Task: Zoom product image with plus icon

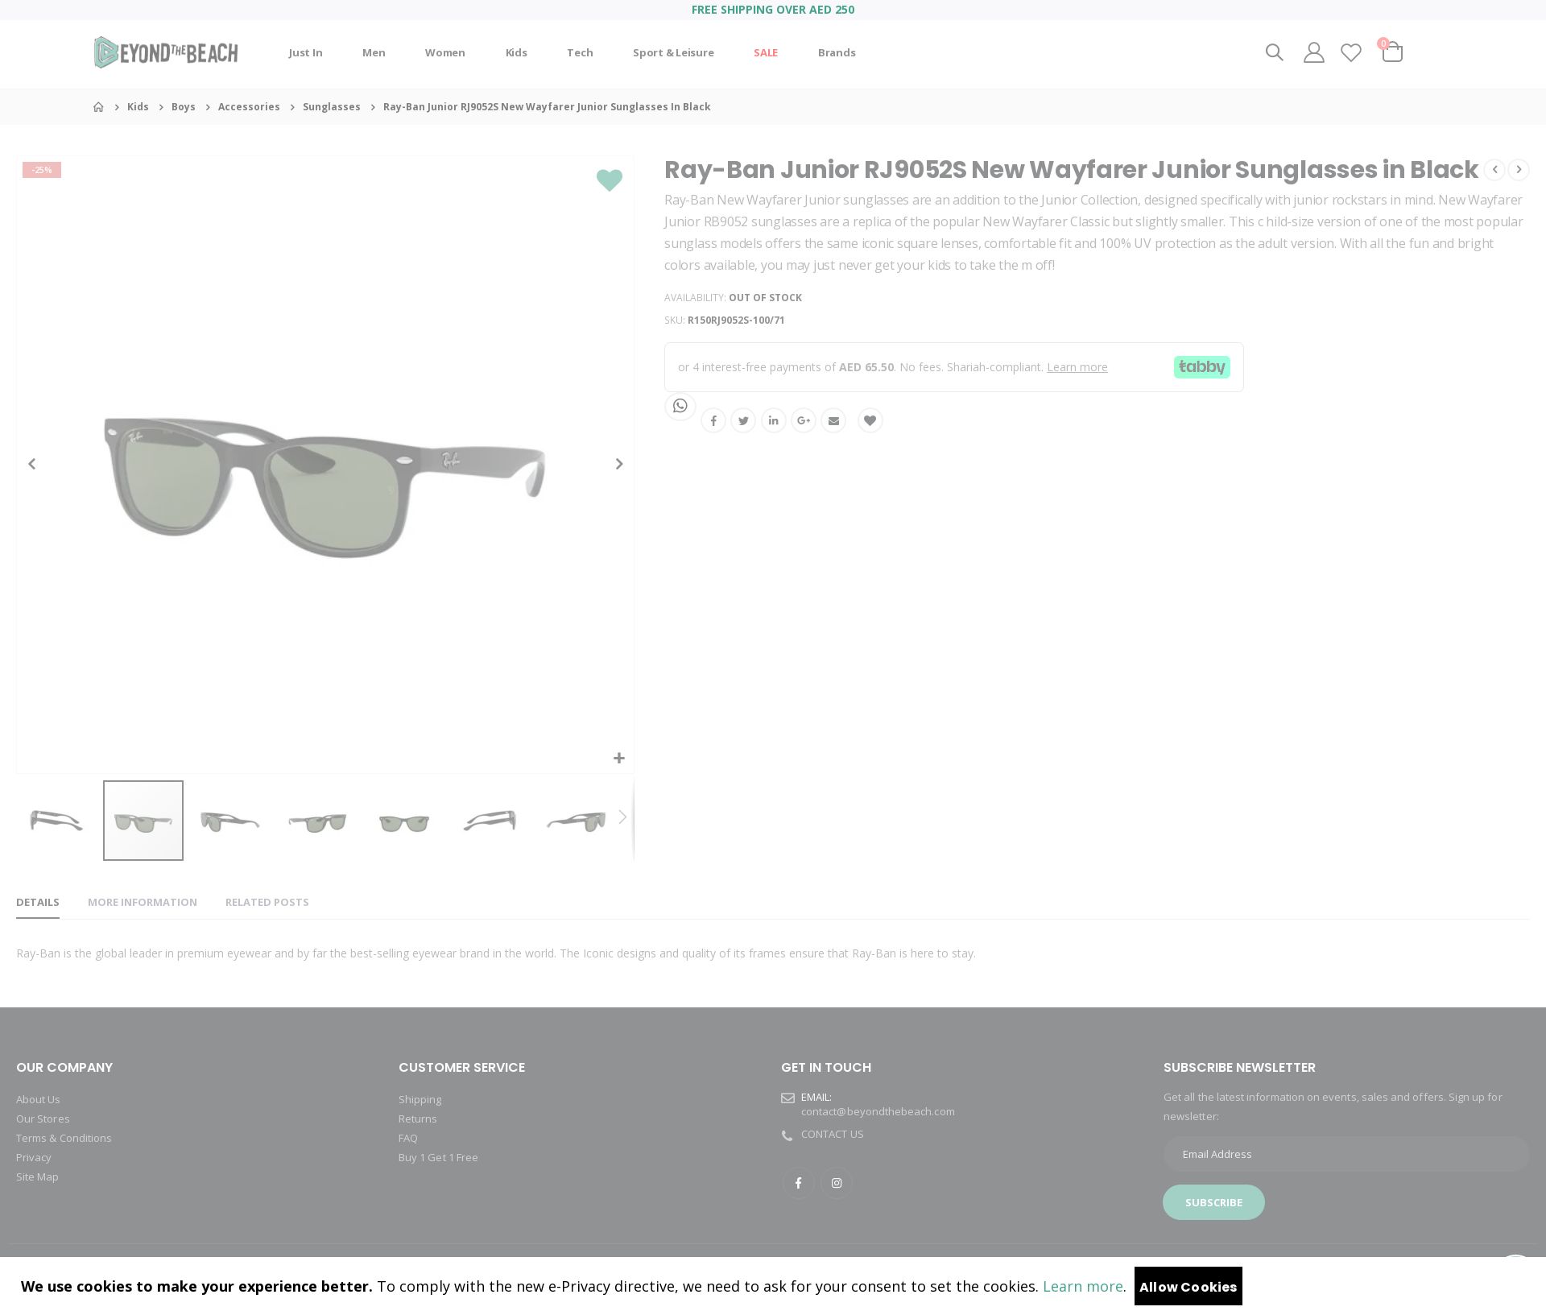Action: [619, 758]
